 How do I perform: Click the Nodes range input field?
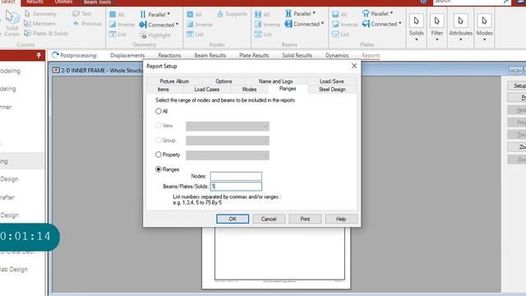pyautogui.click(x=236, y=176)
